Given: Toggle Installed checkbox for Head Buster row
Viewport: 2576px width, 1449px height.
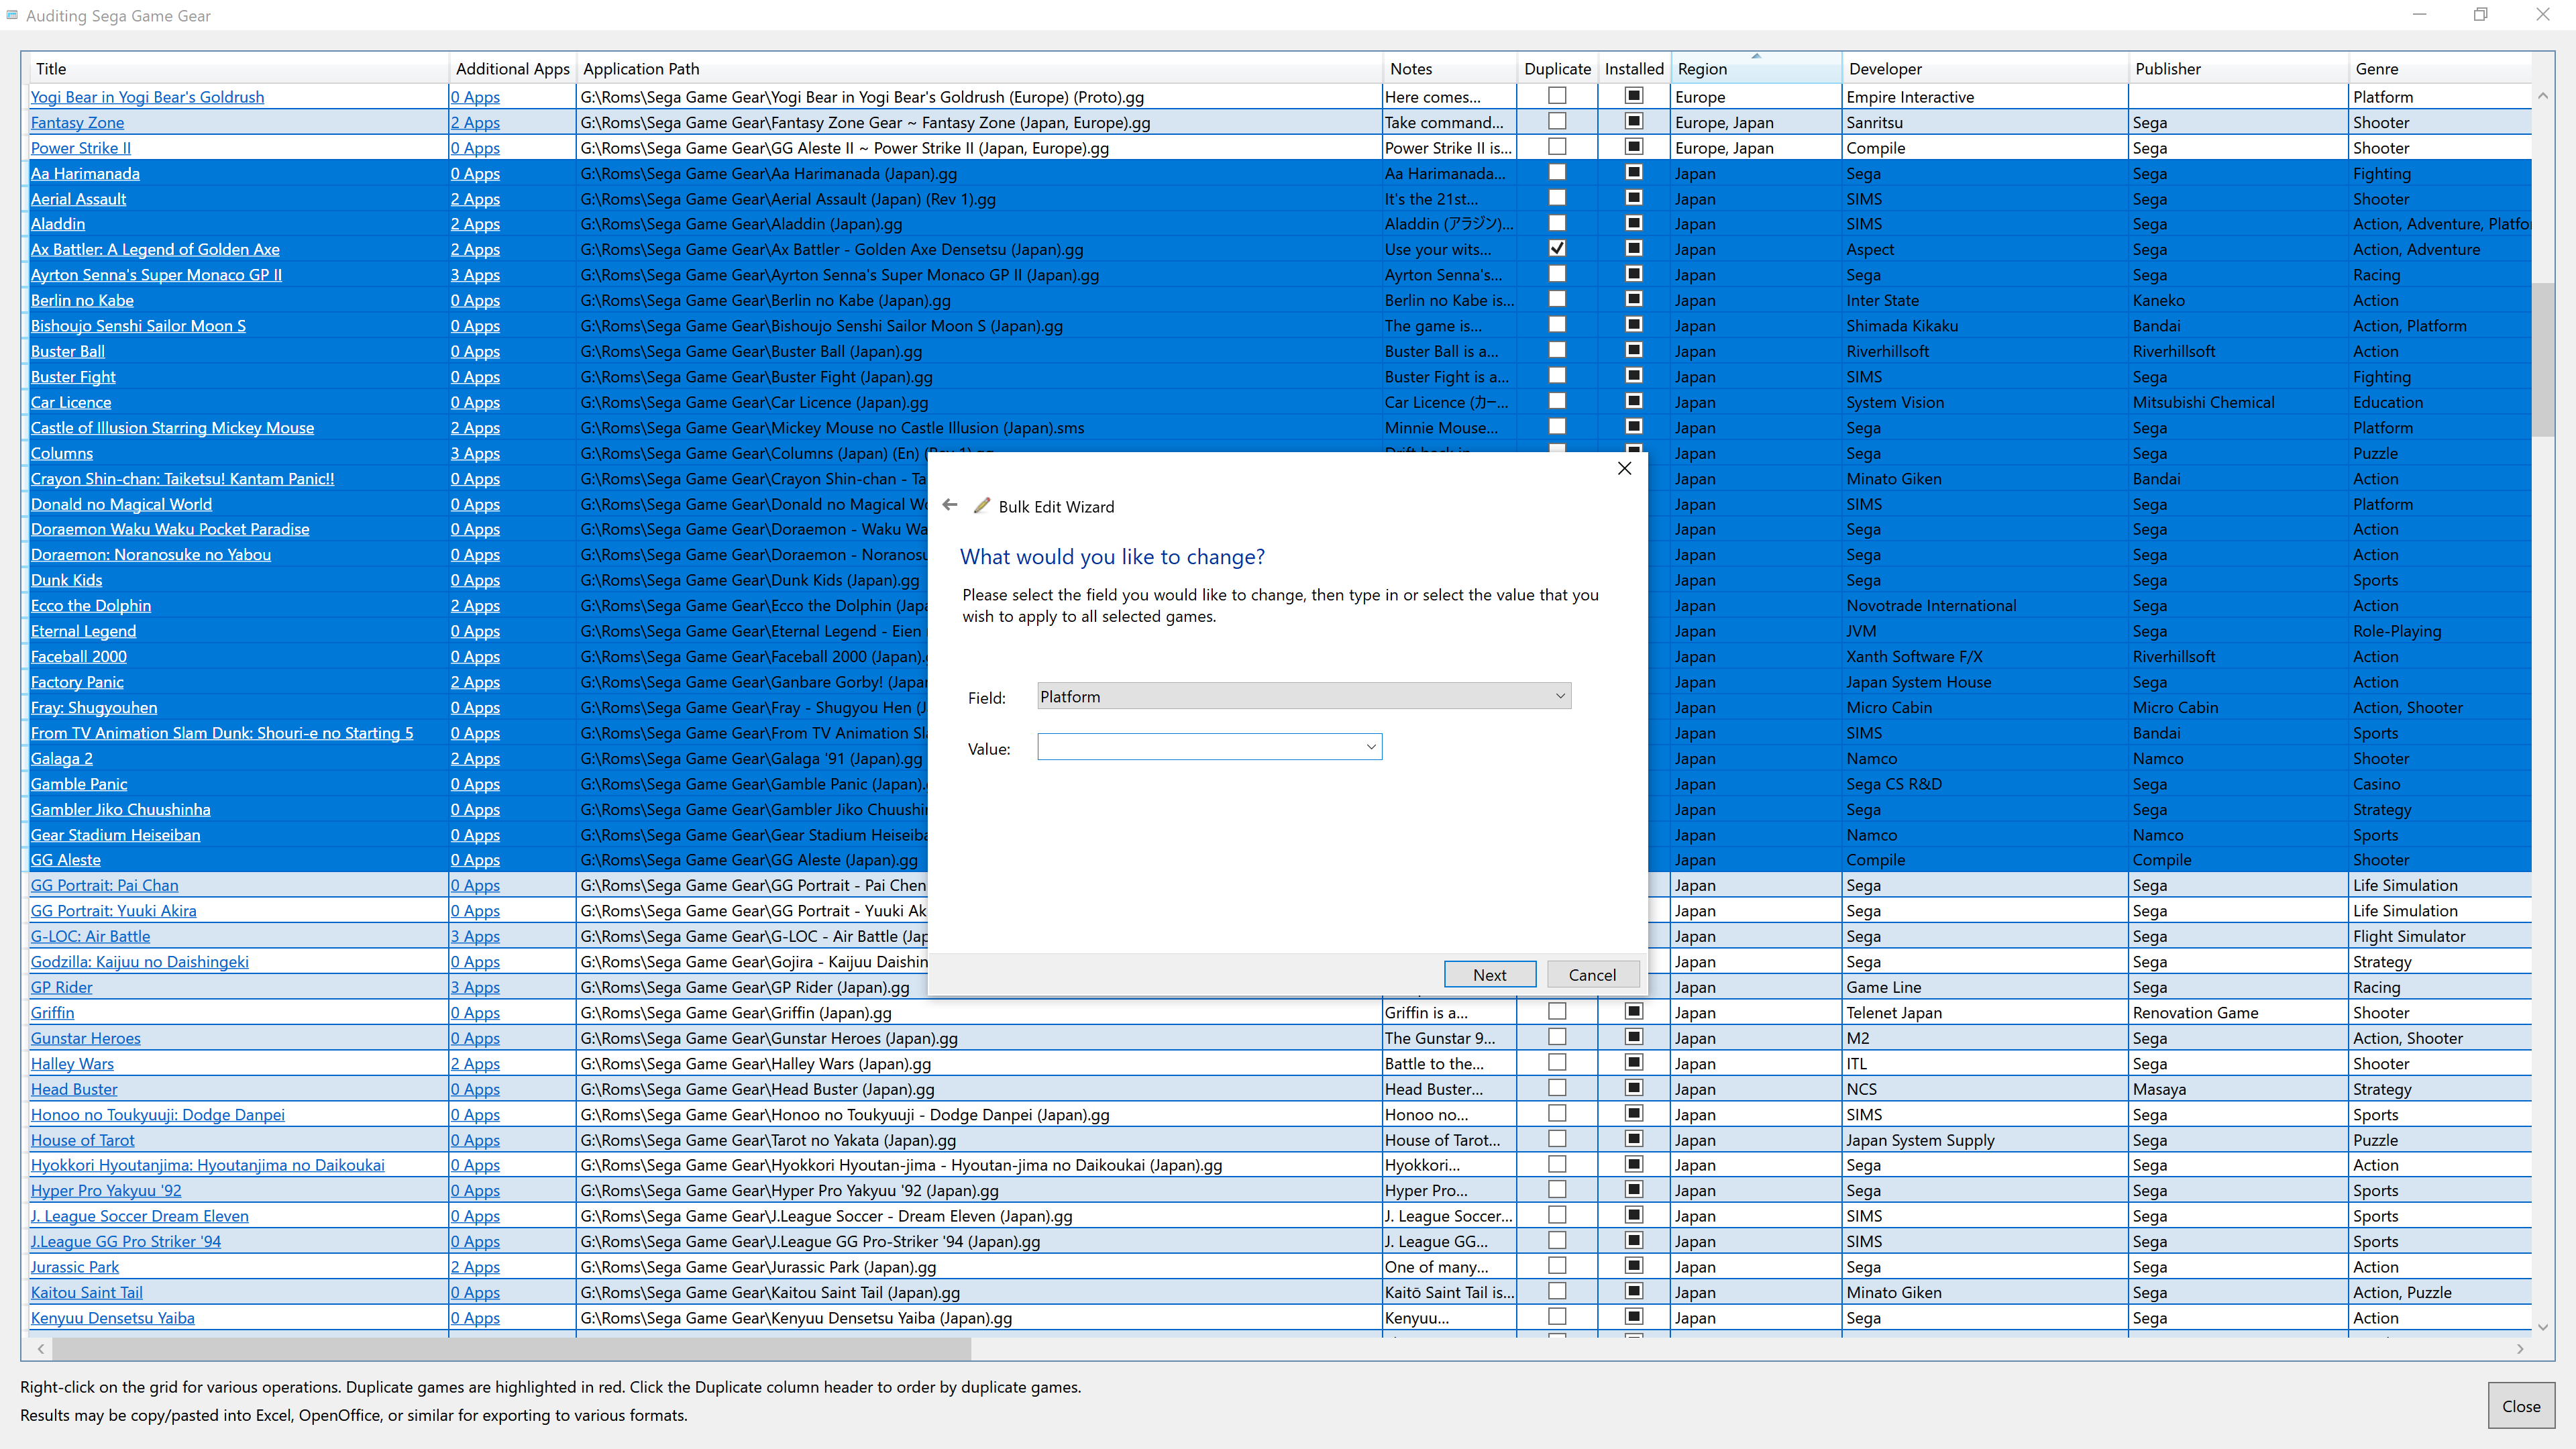Looking at the screenshot, I should pyautogui.click(x=1634, y=1087).
